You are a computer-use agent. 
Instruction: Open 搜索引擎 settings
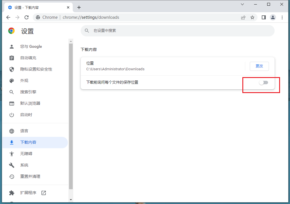click(35, 92)
